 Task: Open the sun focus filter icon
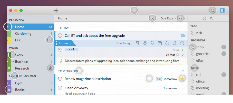click(180, 18)
